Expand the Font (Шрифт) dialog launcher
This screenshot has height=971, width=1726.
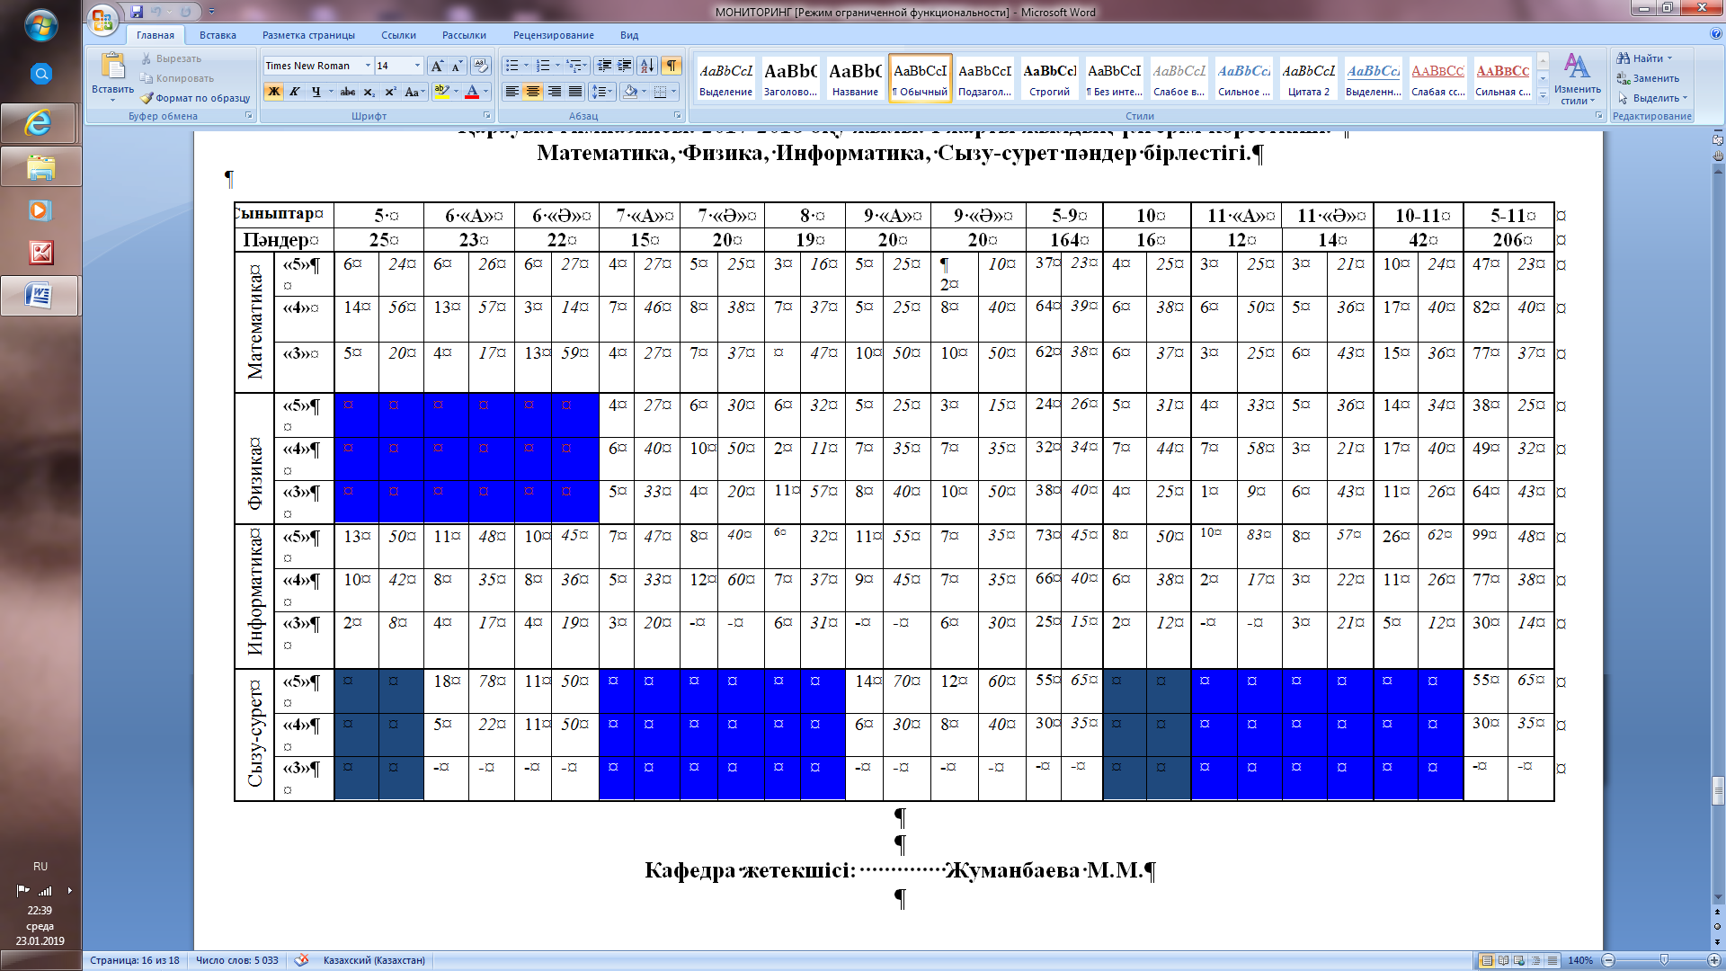[x=487, y=116]
